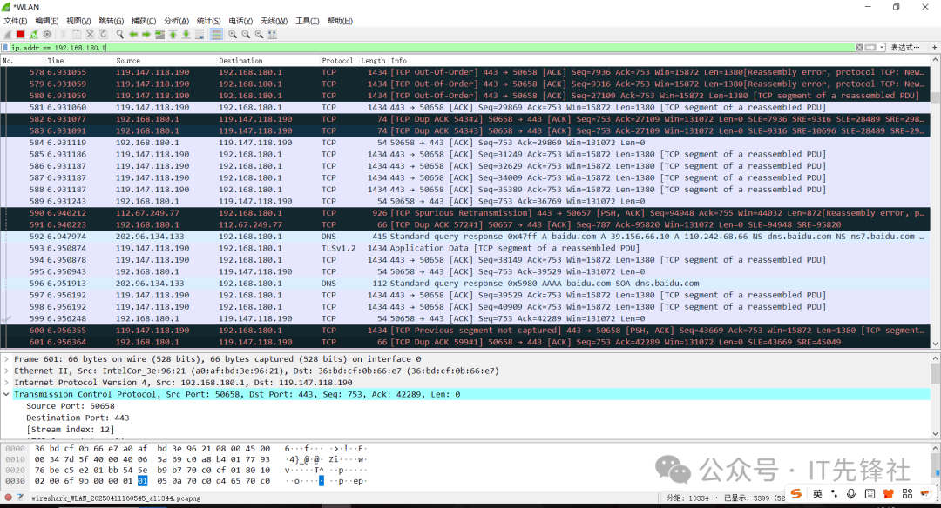Toggle auto-scroll during live capture
Screen dimensions: 941x508
[200, 34]
